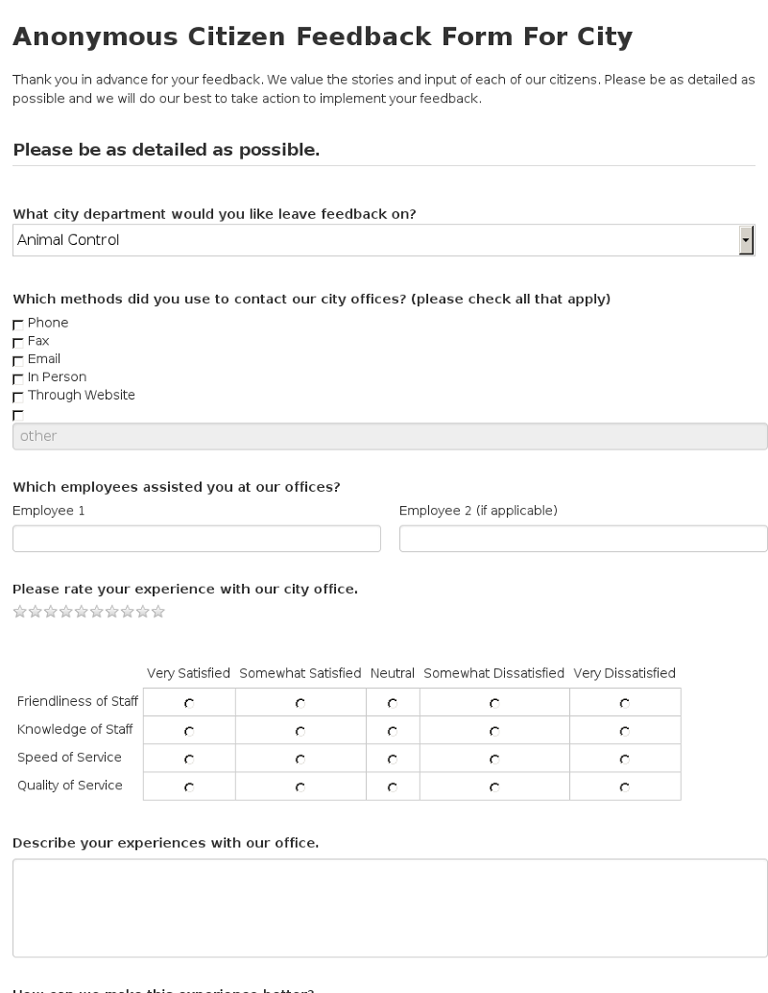Image resolution: width=768 pixels, height=993 pixels.
Task: Click the Employee 2 input field
Action: 583,539
